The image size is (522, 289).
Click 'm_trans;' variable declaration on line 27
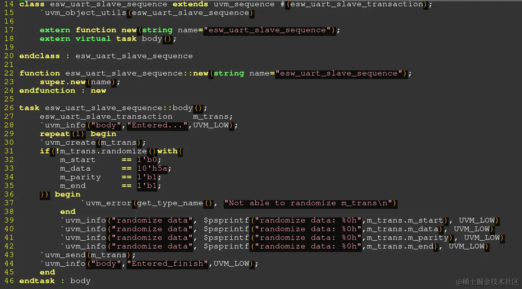tap(213, 116)
